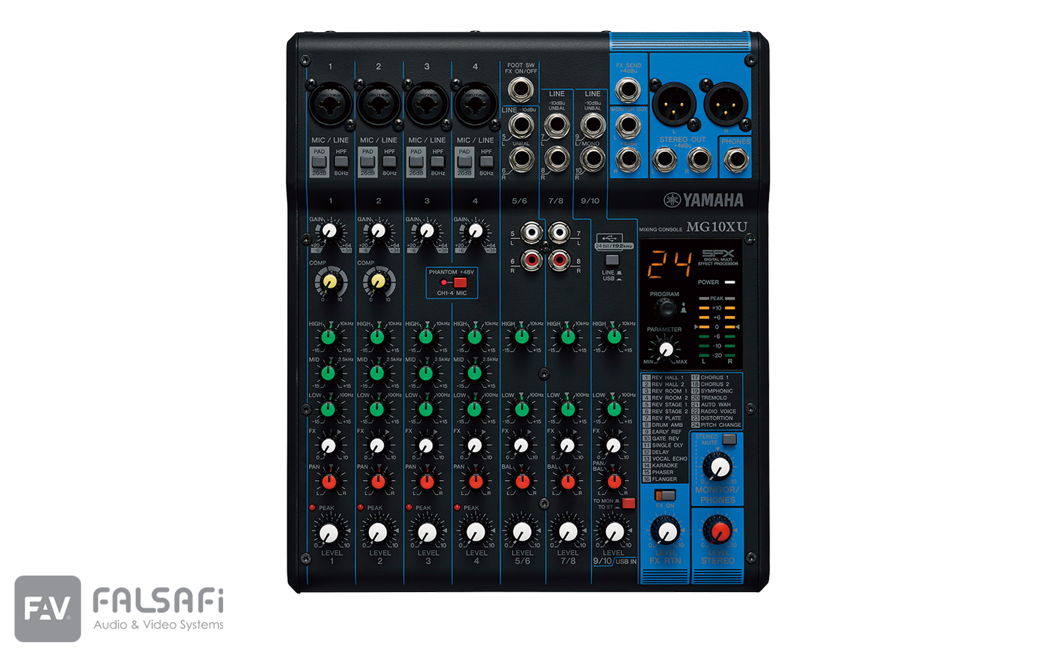
Task: Click the MONITOR/PHONES level knob
Action: point(717,467)
